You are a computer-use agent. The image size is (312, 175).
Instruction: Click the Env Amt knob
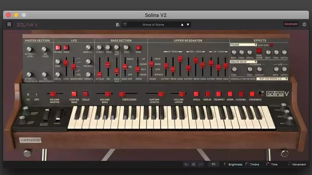point(117,47)
